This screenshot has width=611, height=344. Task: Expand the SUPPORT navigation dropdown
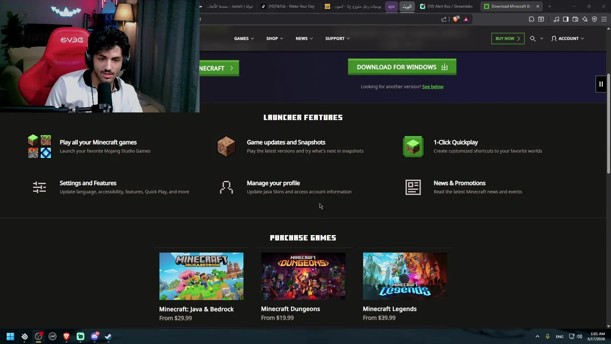pos(337,38)
